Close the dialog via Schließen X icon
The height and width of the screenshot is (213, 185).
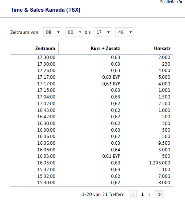[x=181, y=2]
